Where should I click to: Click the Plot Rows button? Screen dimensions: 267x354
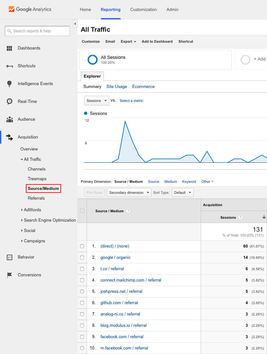click(94, 193)
